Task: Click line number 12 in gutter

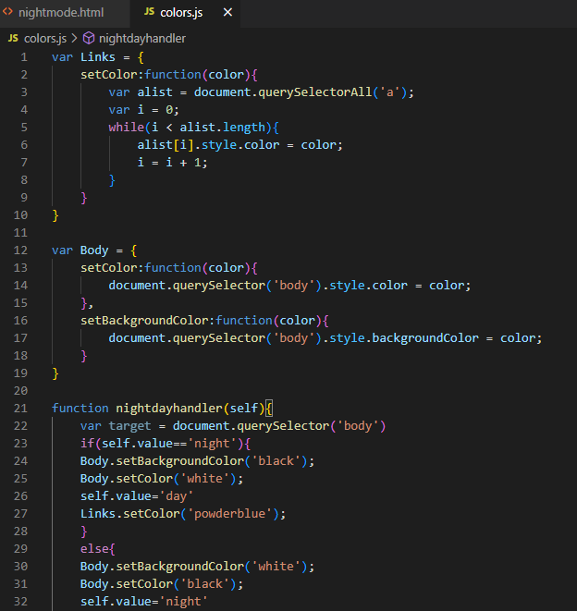Action: (20, 251)
